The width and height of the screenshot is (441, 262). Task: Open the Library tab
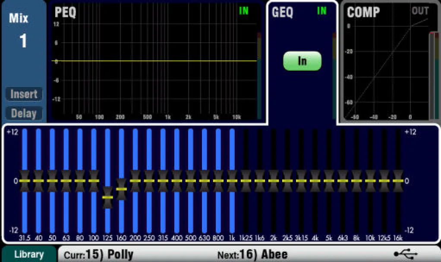[x=29, y=254]
